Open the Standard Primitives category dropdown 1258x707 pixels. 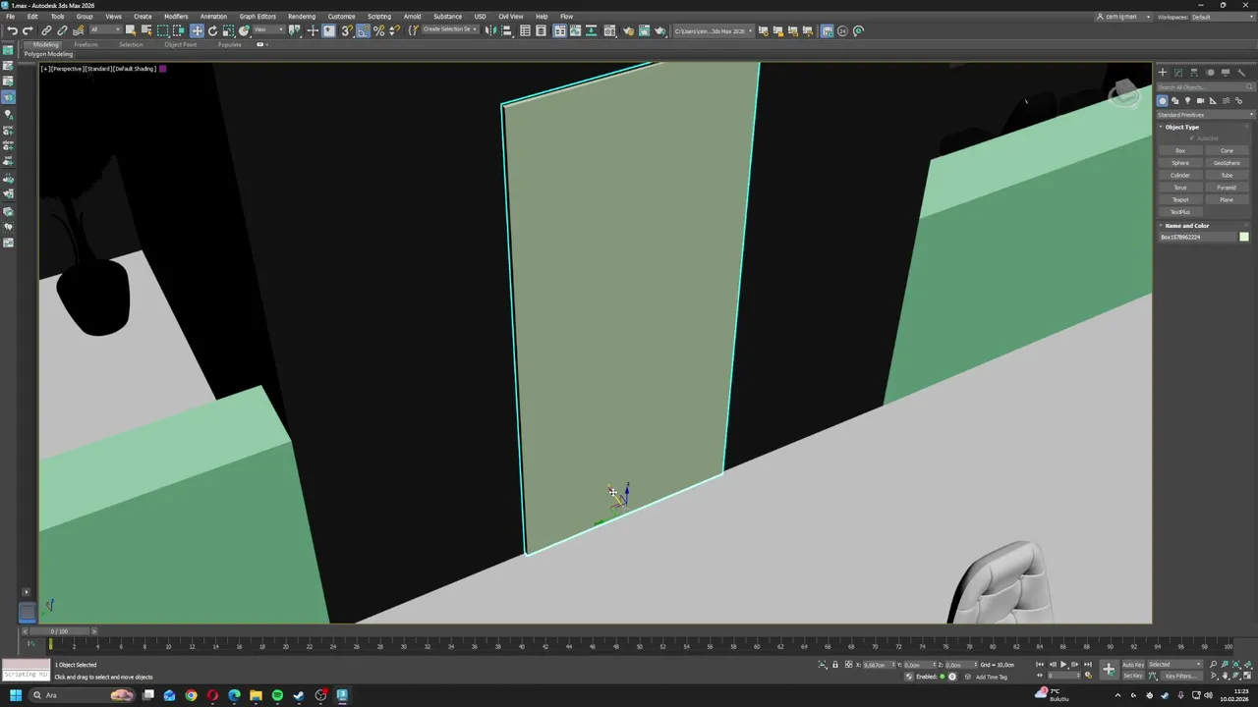click(x=1206, y=115)
